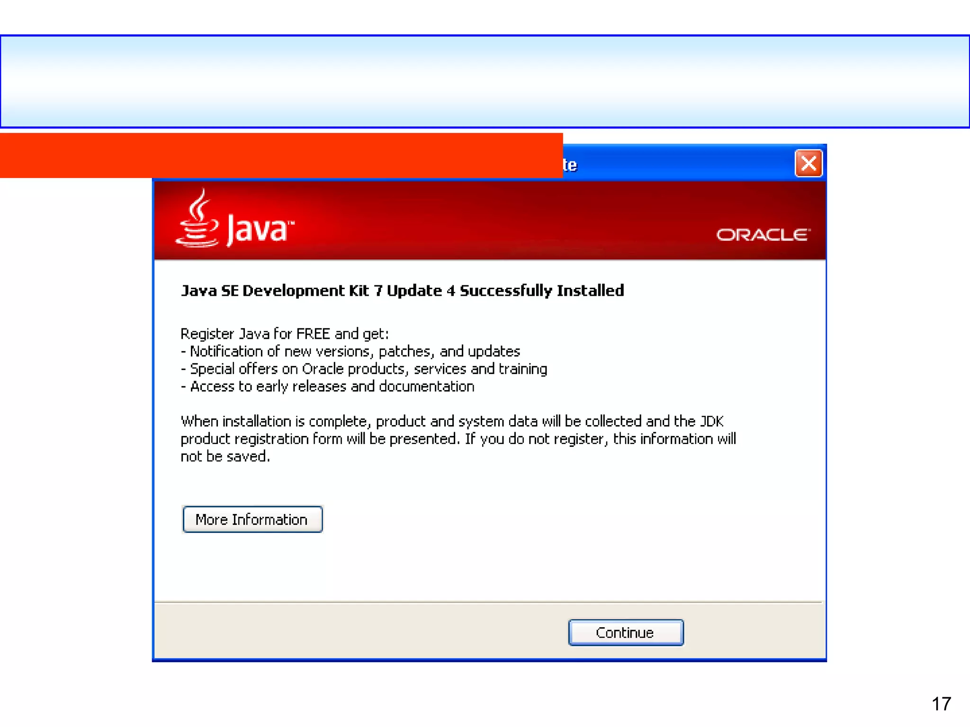Viewport: 970px width, 727px height.
Task: Open More Information about registration
Action: (252, 519)
